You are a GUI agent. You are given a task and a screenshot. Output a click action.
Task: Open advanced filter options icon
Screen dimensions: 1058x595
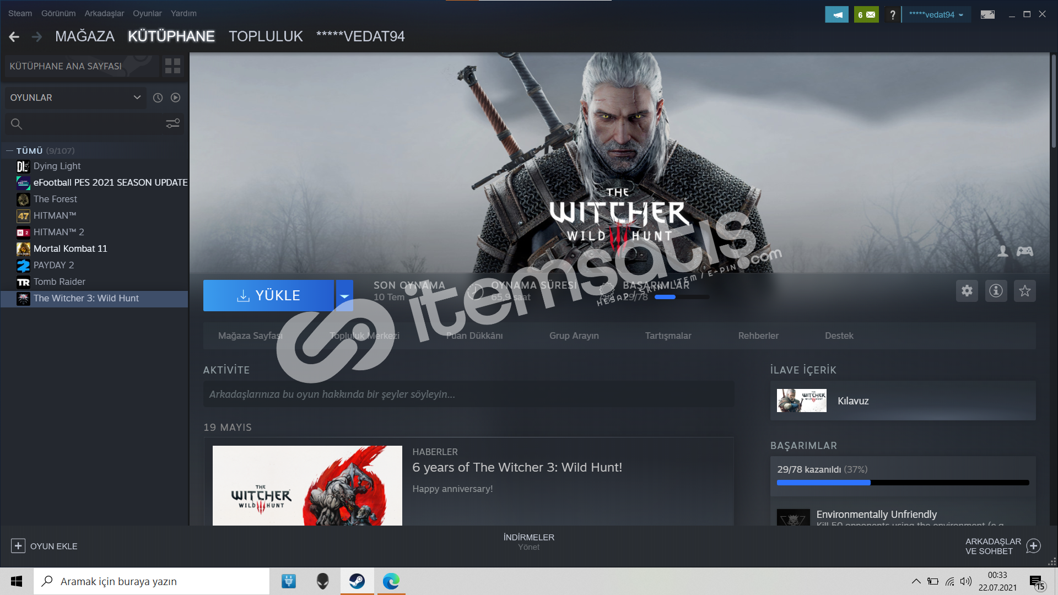(x=173, y=123)
